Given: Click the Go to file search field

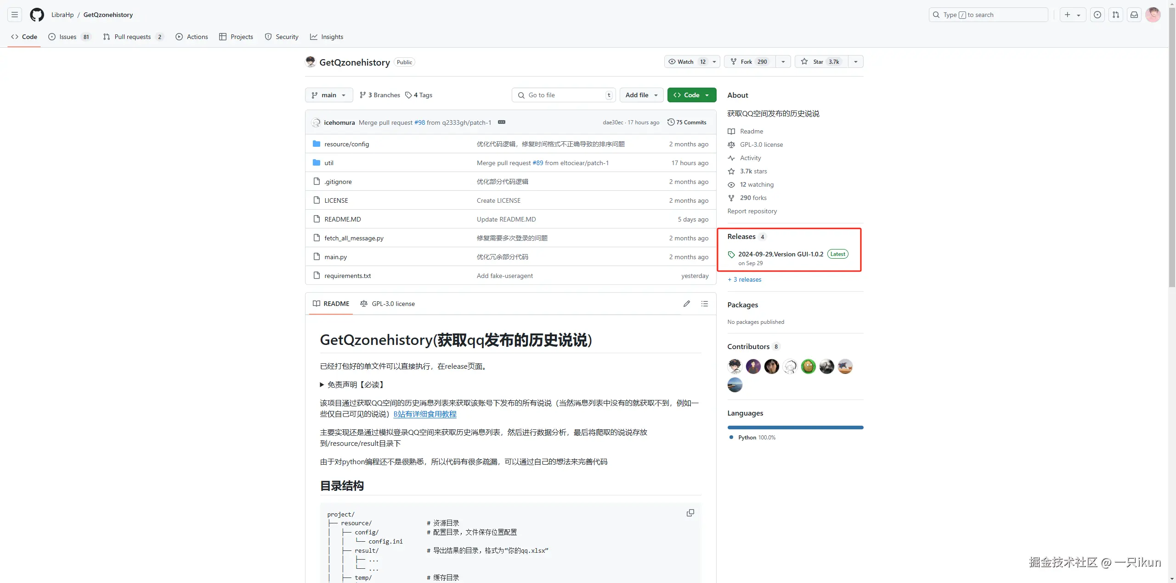Looking at the screenshot, I should point(563,95).
